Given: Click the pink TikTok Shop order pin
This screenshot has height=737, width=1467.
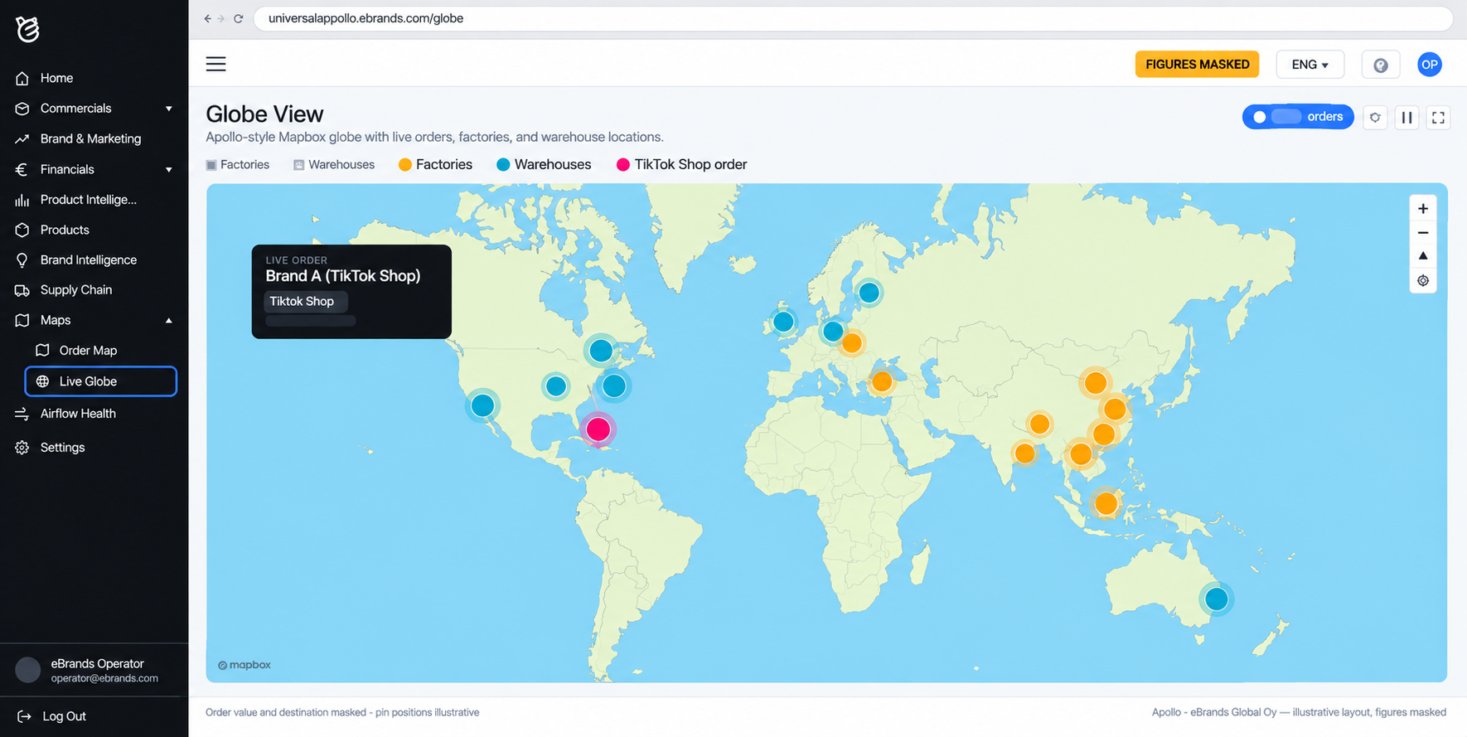Looking at the screenshot, I should 598,429.
